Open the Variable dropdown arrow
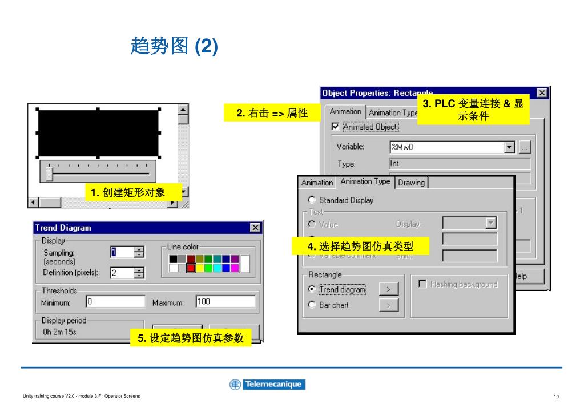The image size is (584, 404). (x=510, y=147)
